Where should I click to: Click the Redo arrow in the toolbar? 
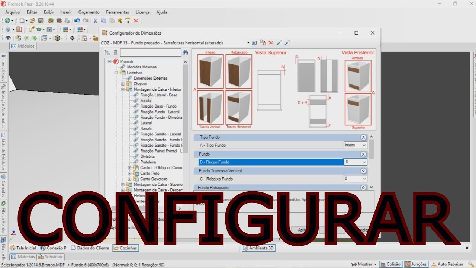[x=86, y=21]
